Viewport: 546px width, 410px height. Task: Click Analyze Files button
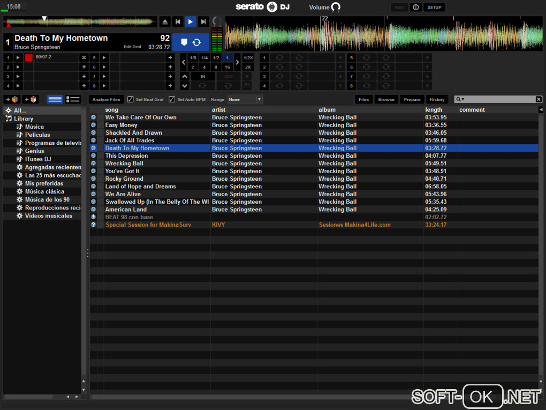pos(106,99)
